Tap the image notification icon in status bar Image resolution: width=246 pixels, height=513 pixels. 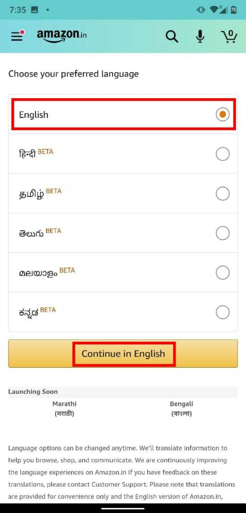34,10
